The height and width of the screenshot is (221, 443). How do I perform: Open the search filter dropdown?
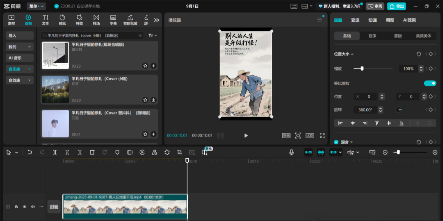coord(153,36)
